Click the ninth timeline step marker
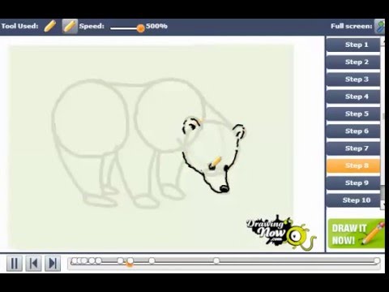Screen dimensions: 389x292 (216, 261)
